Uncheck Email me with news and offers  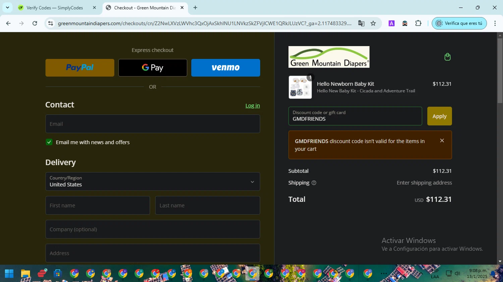click(49, 142)
